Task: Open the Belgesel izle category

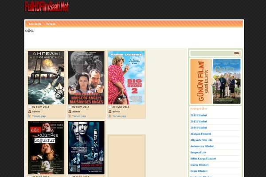Action: 198,152
